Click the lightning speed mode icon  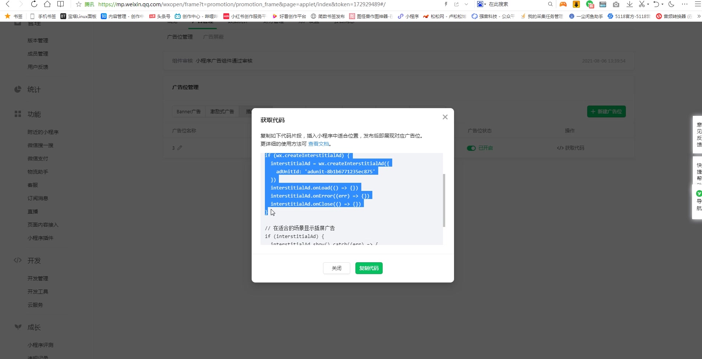[x=446, y=4]
